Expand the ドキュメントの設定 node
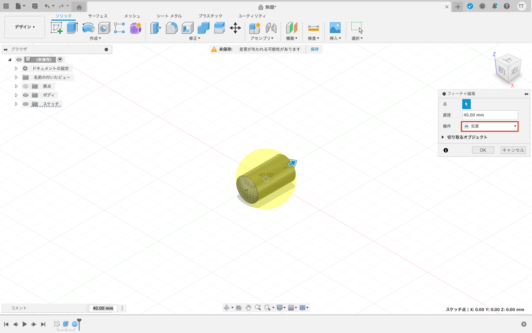Screen dimensions: 532x333 coord(16,68)
